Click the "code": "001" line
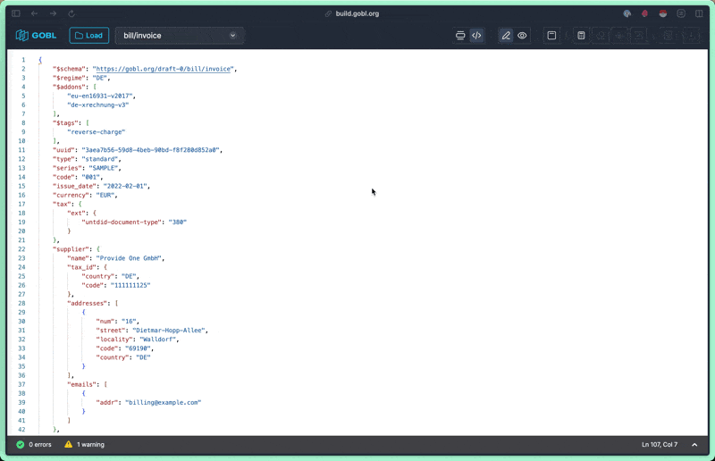The width and height of the screenshot is (715, 461). tap(78, 177)
